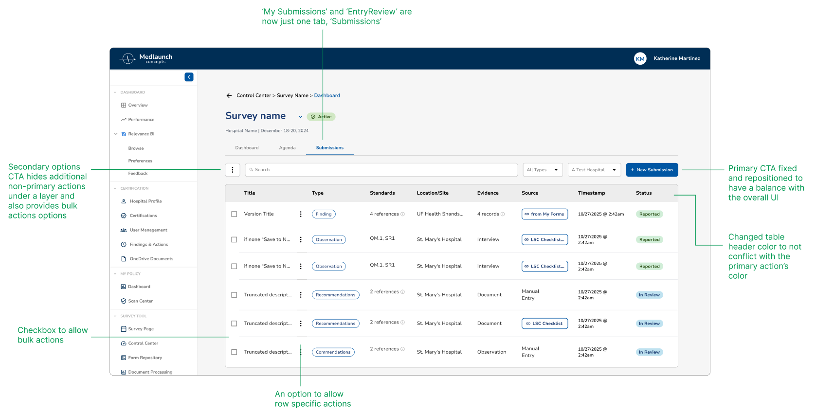Open Preferences under Relevance BI
Screen dimensions: 816x415
pos(140,161)
